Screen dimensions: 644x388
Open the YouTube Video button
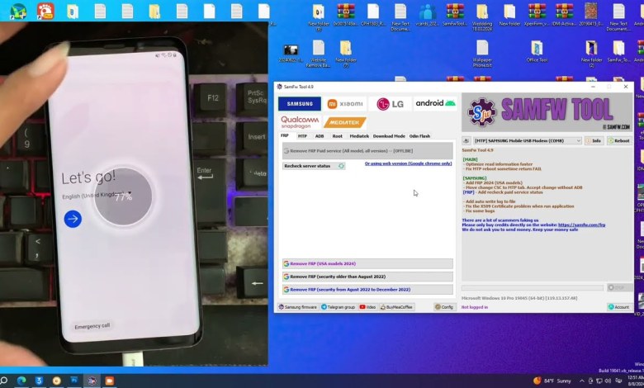click(x=367, y=307)
